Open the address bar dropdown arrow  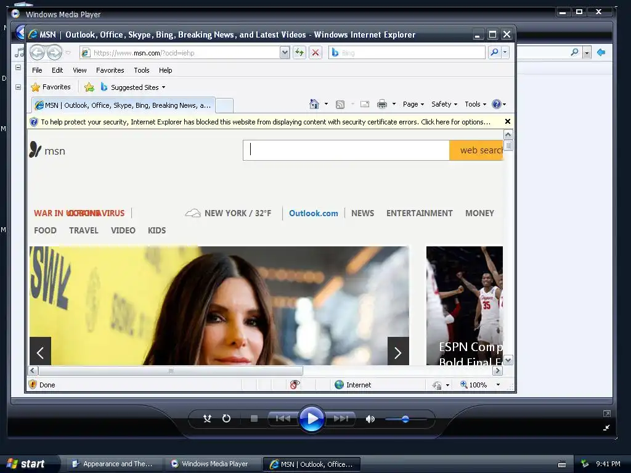(285, 52)
